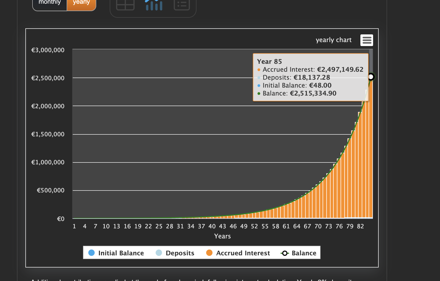Click the Initial Balance legend label
Viewport: 440px width, 281px height.
pos(121,253)
